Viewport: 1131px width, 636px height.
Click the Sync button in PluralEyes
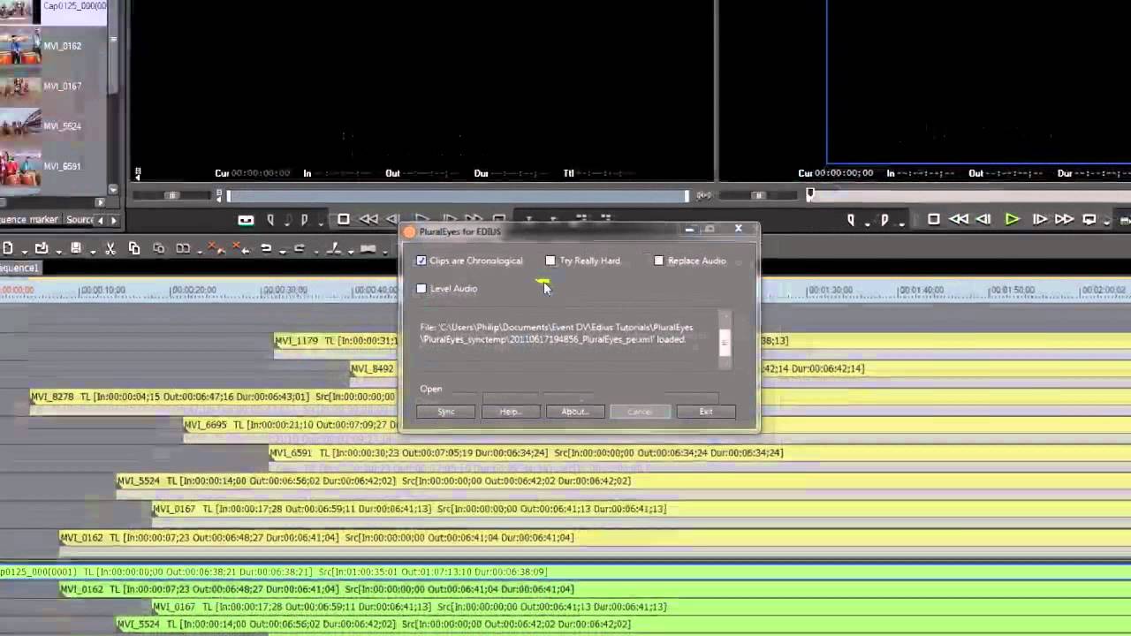coord(446,412)
